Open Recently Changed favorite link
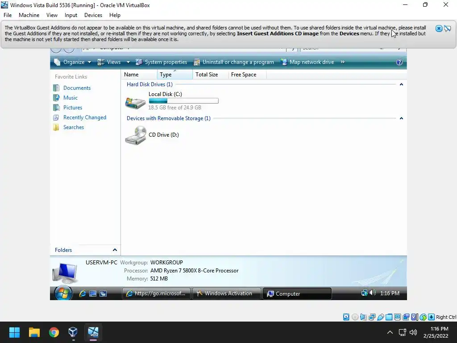The image size is (457, 343). coord(85,117)
